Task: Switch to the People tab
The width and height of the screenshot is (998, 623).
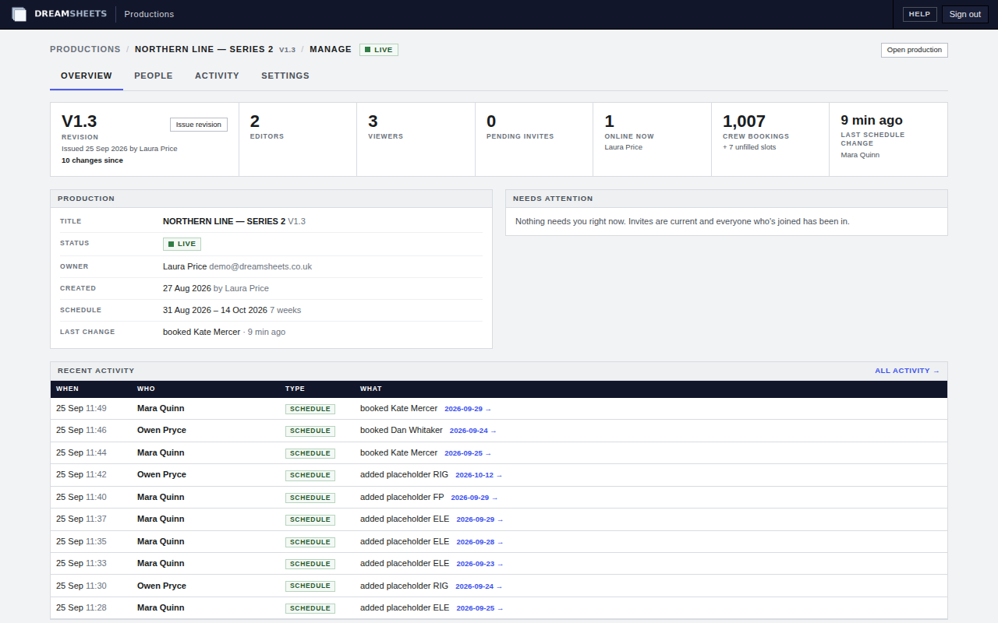Action: coord(154,76)
